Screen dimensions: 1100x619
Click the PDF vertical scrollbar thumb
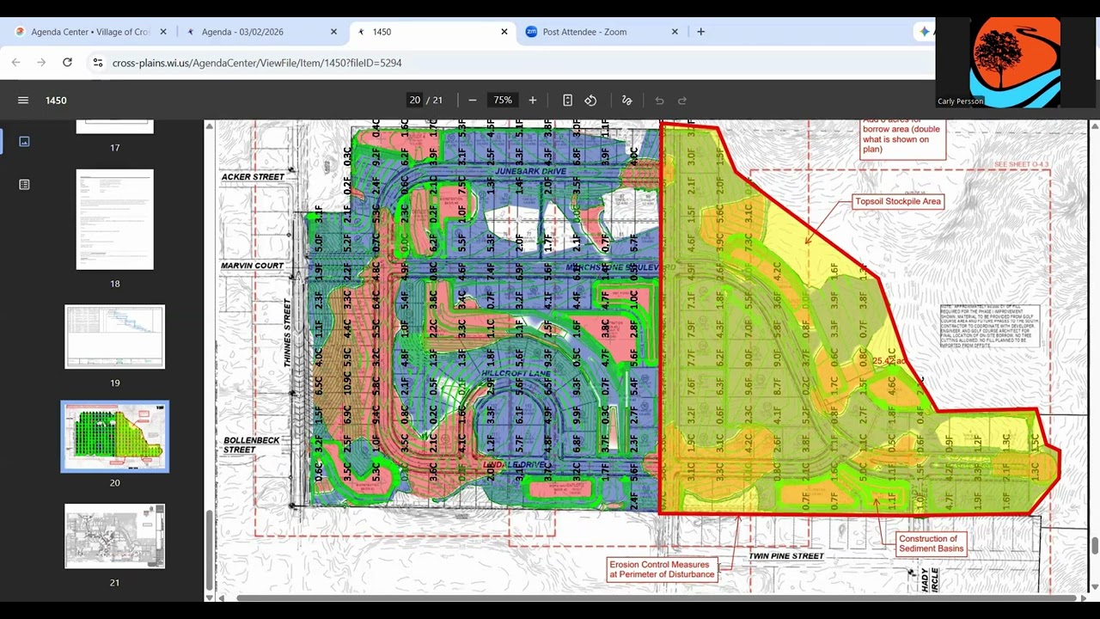(1094, 546)
